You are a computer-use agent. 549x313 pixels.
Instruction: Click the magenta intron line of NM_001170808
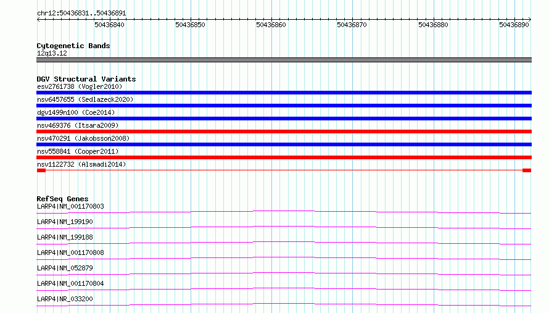(x=284, y=257)
